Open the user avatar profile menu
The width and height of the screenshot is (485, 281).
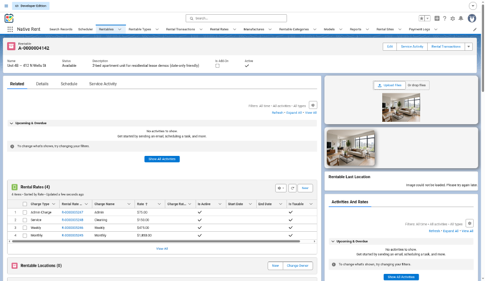[472, 18]
